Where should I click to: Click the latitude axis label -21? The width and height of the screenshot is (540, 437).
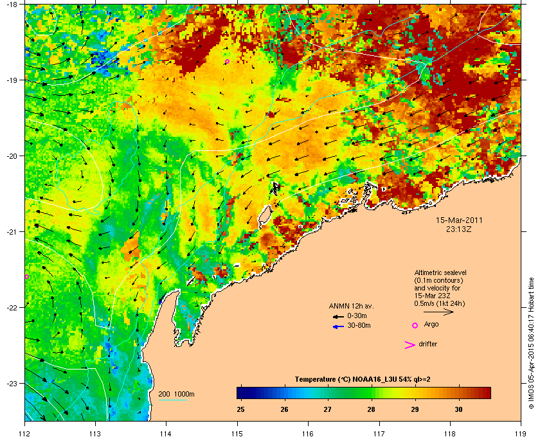[x=12, y=231]
